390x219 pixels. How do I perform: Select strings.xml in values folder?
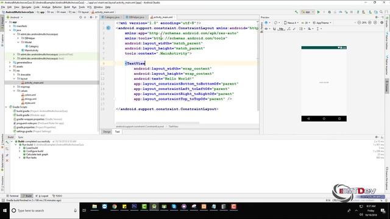point(31,99)
